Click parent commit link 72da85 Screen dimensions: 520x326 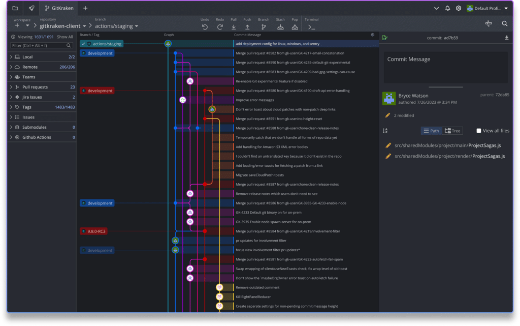point(502,95)
